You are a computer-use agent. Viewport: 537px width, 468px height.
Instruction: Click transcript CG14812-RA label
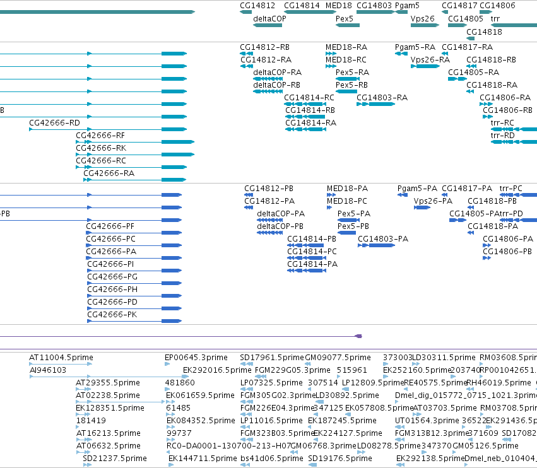click(266, 59)
